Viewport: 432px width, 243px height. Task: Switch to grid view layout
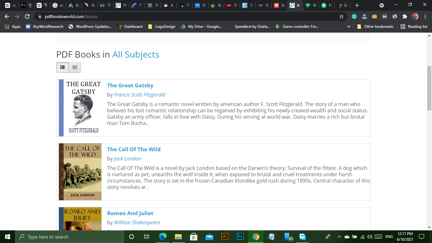tap(75, 67)
